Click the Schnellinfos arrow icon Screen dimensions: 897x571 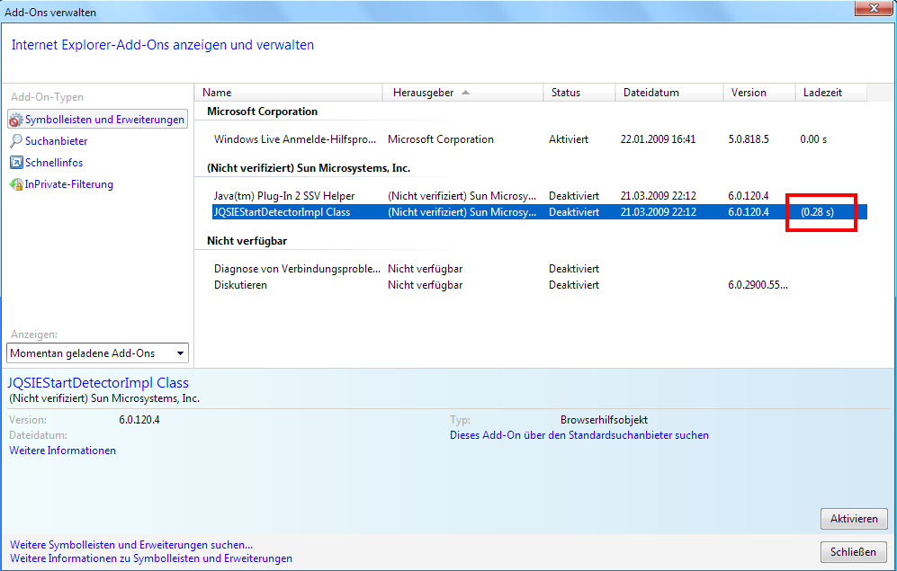point(16,163)
